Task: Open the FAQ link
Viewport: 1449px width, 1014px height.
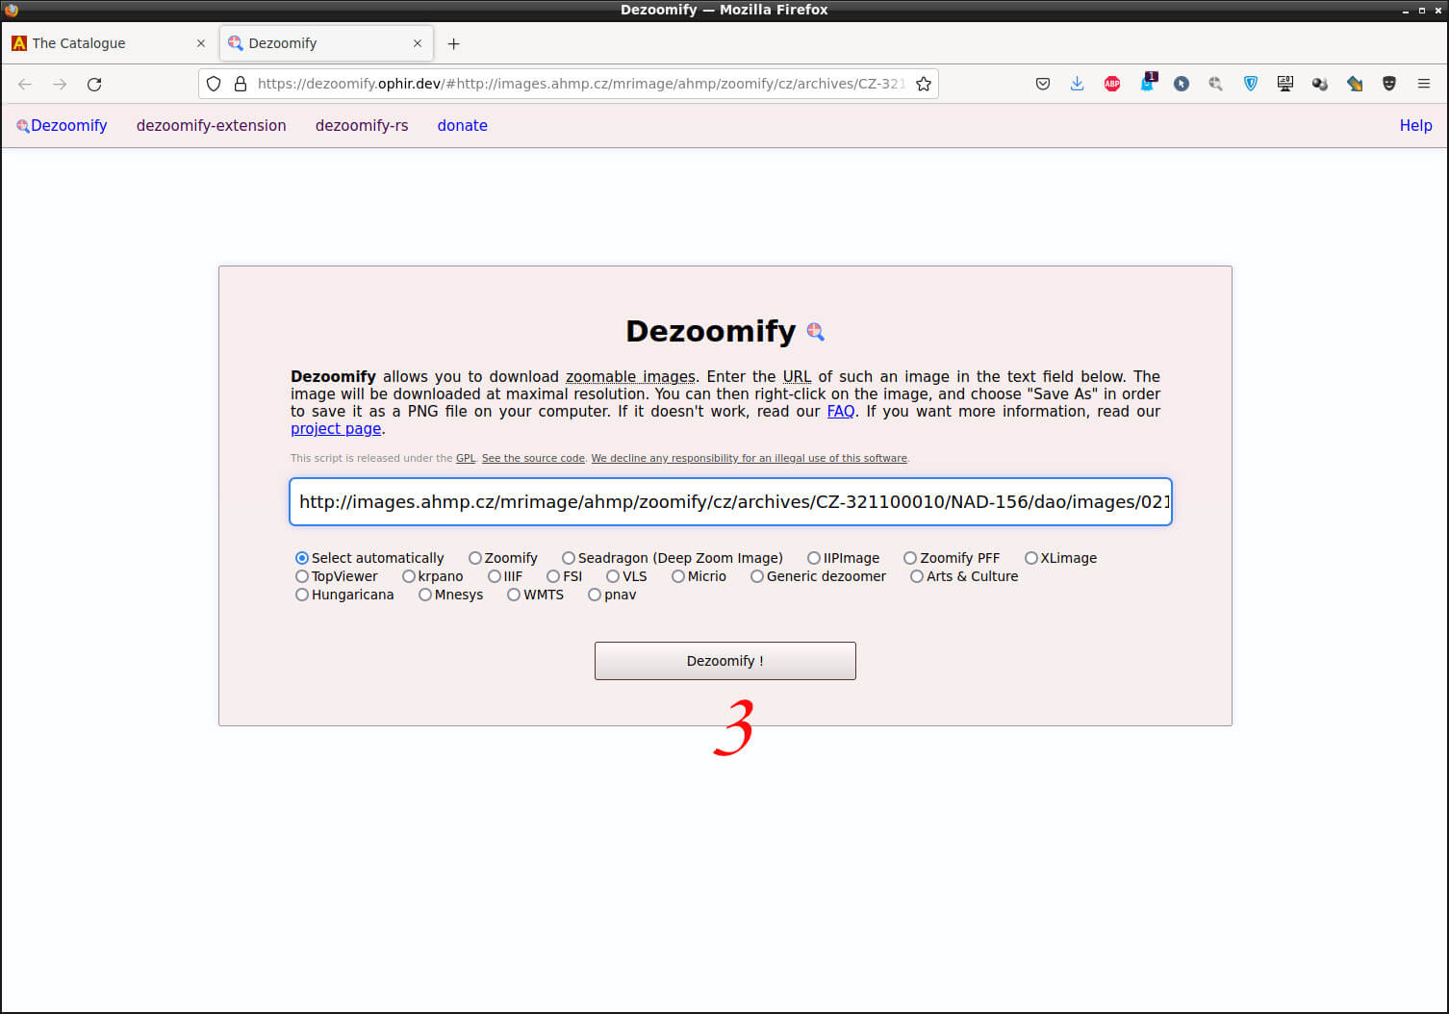Action: point(841,412)
